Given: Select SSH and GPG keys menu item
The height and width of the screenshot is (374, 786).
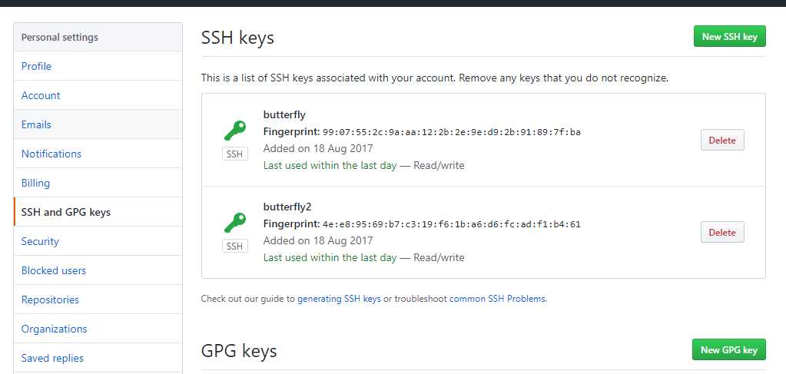Looking at the screenshot, I should (98, 212).
